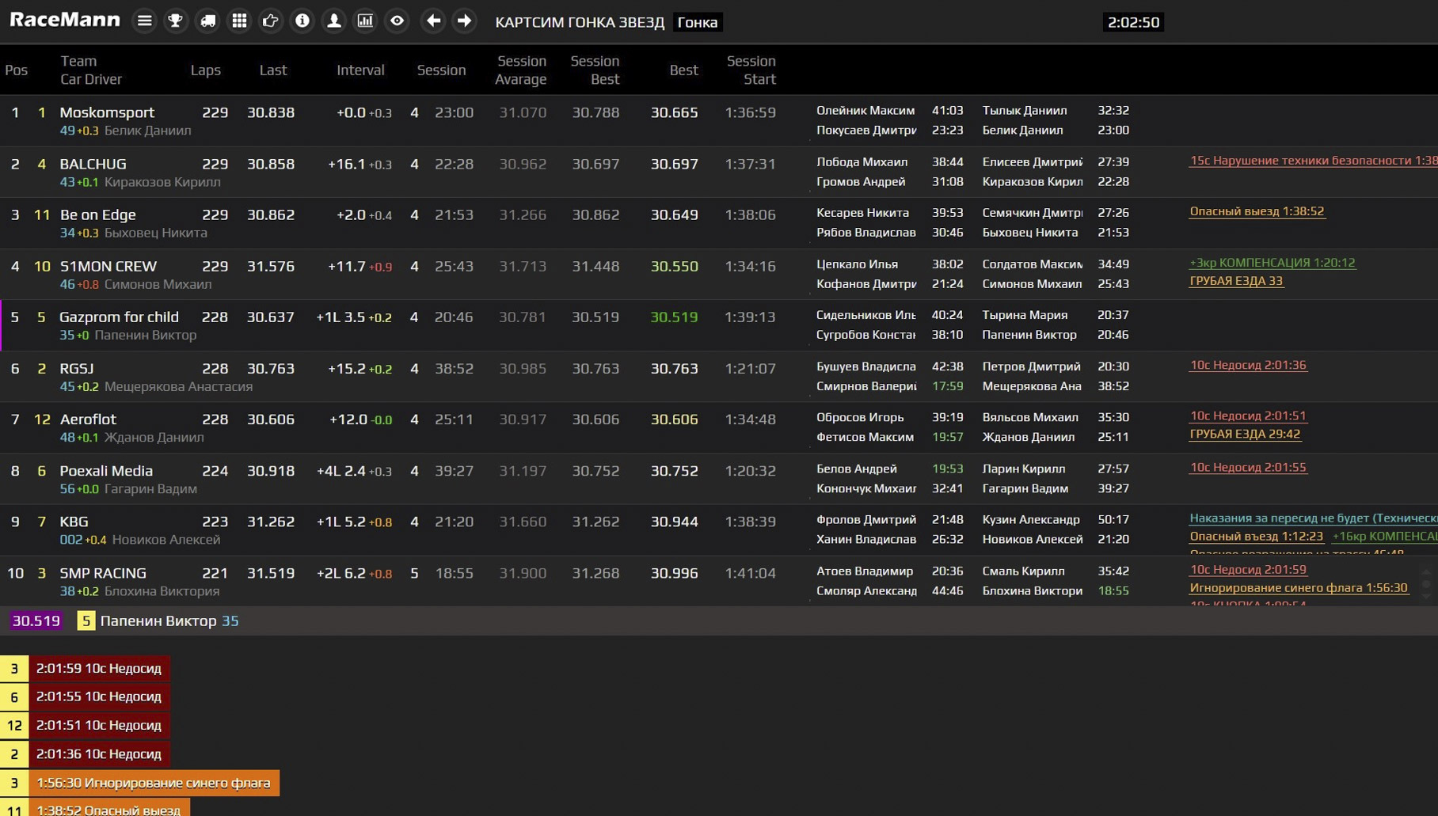Open the grid view icon
1438x816 pixels.
[x=239, y=21]
